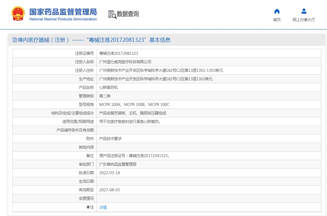
Task: Click the 批准日期 row label
Action: tap(86, 173)
